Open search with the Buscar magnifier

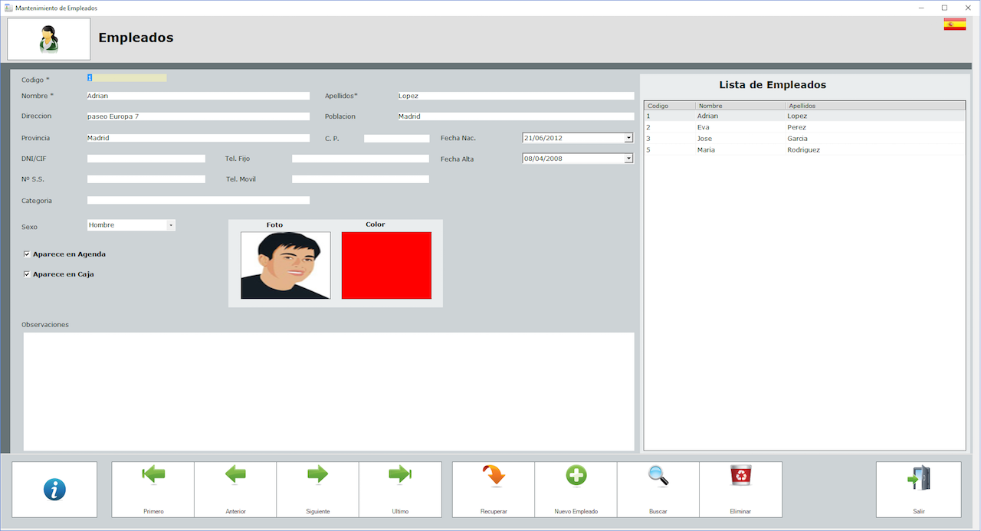658,489
